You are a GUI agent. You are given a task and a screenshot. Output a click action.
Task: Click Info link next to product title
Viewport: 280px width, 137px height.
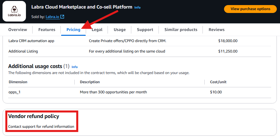pos(137,8)
